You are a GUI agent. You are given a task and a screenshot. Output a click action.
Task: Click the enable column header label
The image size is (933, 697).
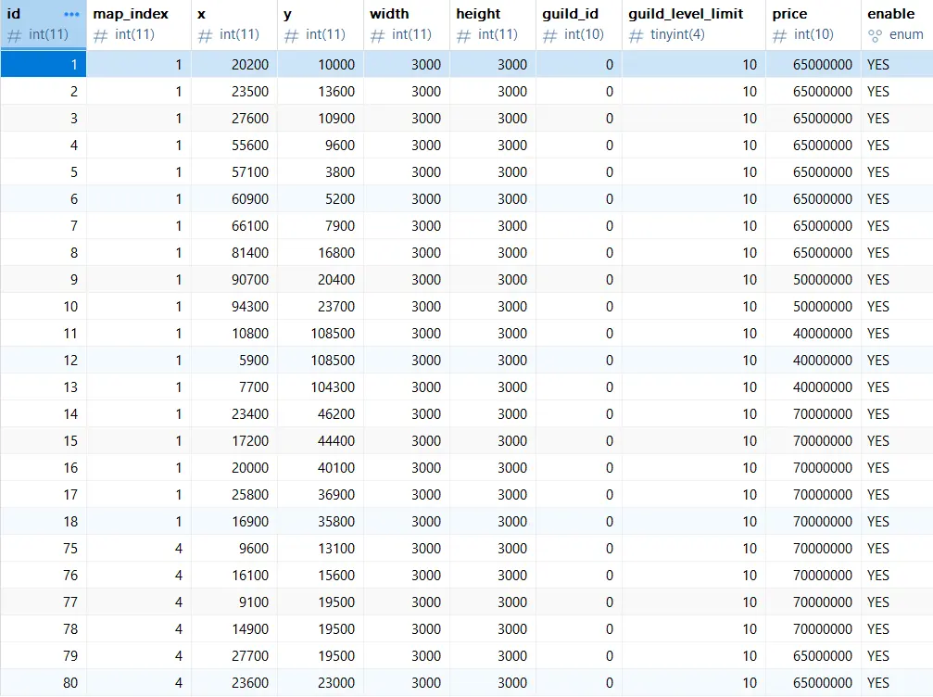point(890,14)
